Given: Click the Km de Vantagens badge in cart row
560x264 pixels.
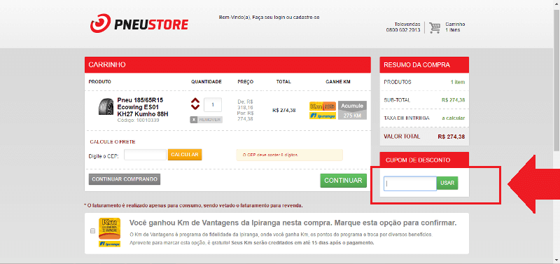Looking at the screenshot, I should [x=323, y=106].
